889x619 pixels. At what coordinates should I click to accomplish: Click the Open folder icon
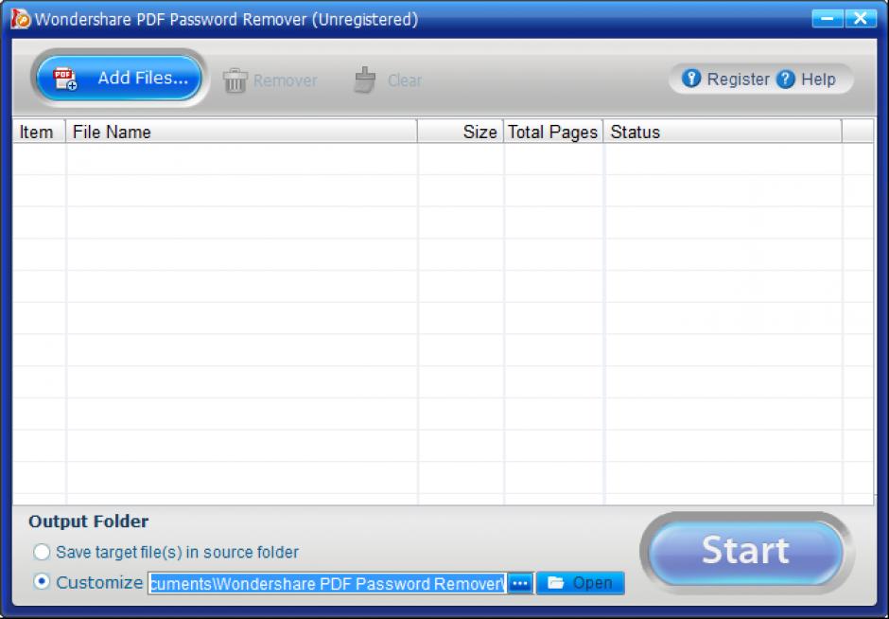[557, 583]
